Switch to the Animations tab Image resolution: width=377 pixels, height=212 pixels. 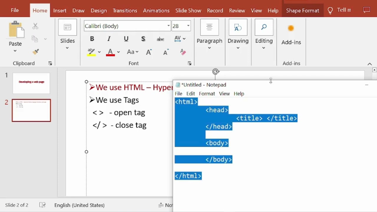[x=156, y=11]
